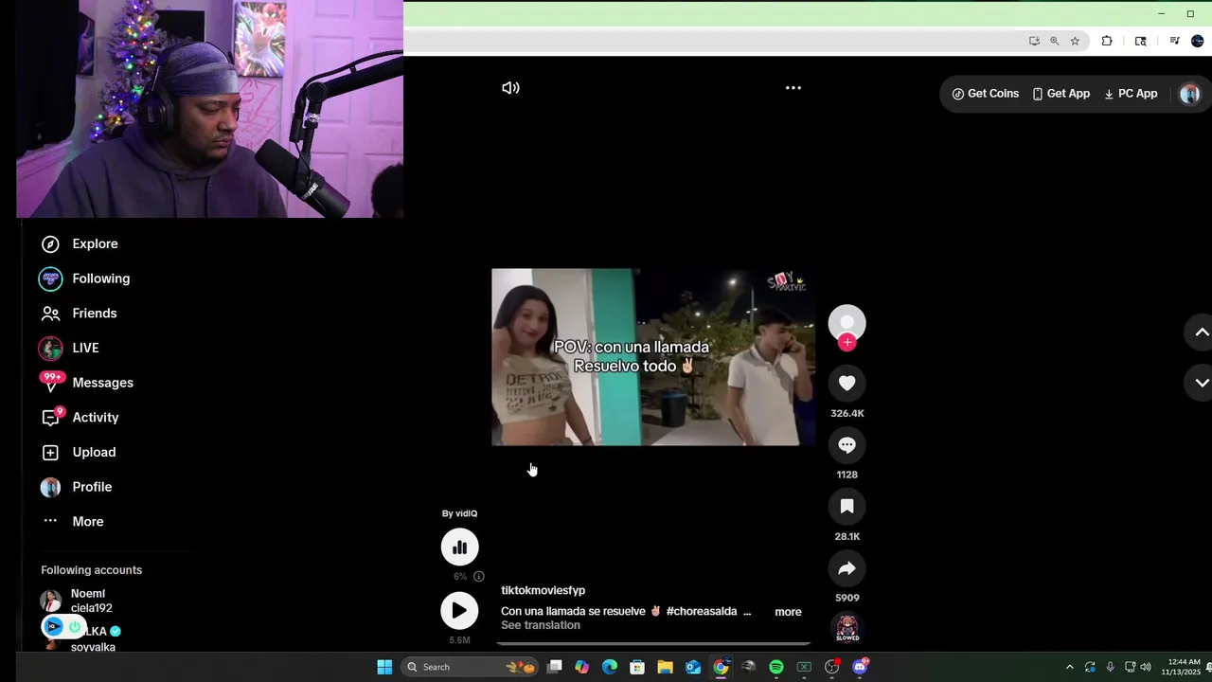Image resolution: width=1212 pixels, height=682 pixels.
Task: Open the Get App option
Action: coord(1061,94)
